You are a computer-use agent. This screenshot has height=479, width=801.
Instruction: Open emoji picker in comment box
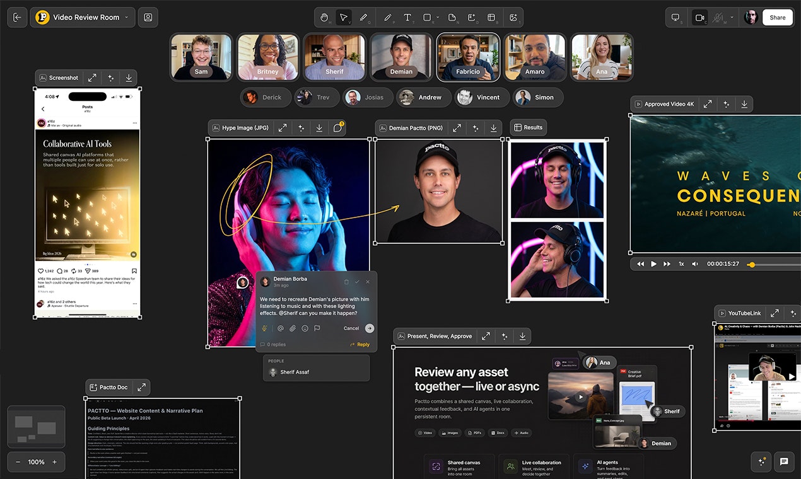pyautogui.click(x=305, y=328)
